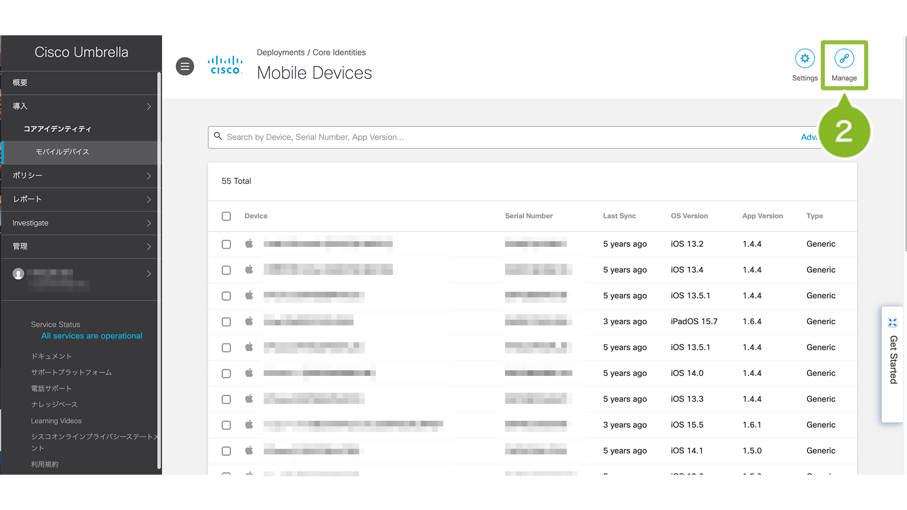
Task: Click the Cisco logo
Action: (x=225, y=65)
